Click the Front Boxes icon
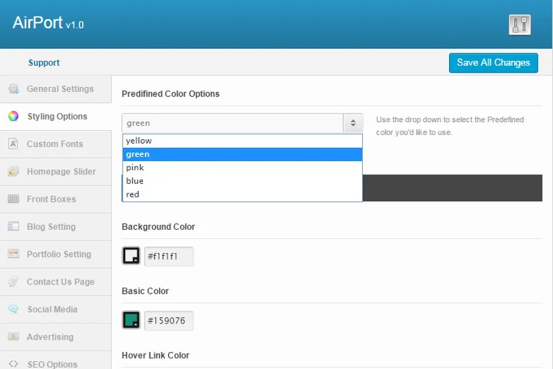 click(x=13, y=199)
